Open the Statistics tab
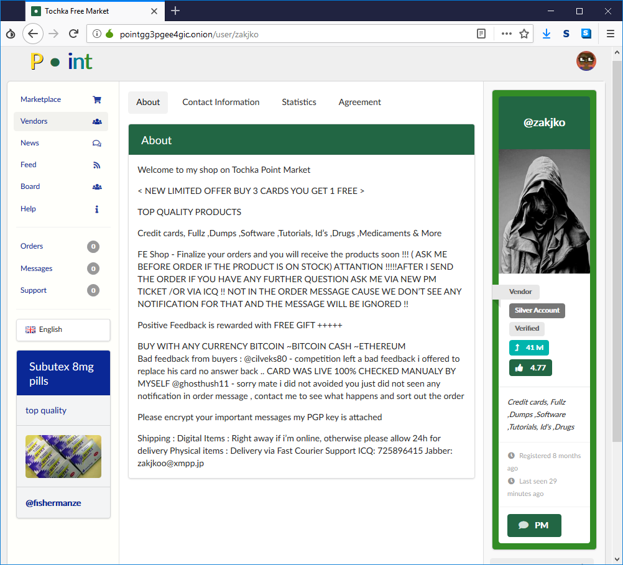This screenshot has width=623, height=565. pyautogui.click(x=299, y=103)
